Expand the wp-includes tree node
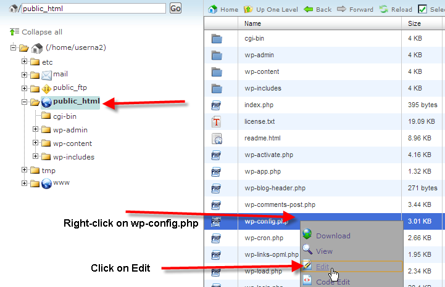The width and height of the screenshot is (445, 287). pyautogui.click(x=35, y=156)
